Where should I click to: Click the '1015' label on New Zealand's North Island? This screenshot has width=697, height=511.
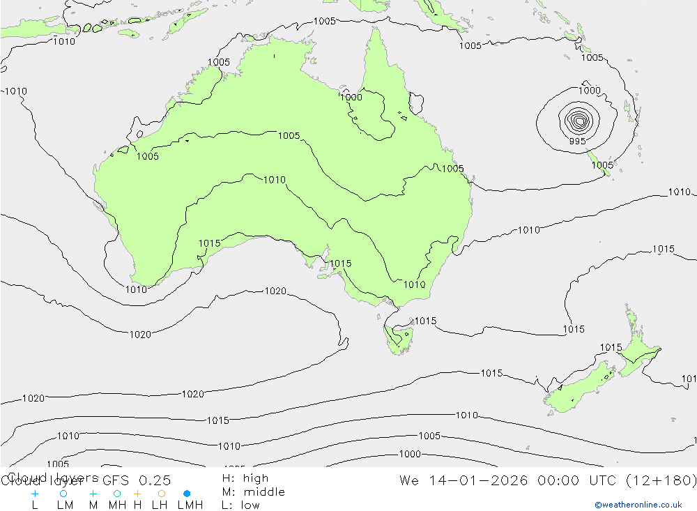[611, 347]
